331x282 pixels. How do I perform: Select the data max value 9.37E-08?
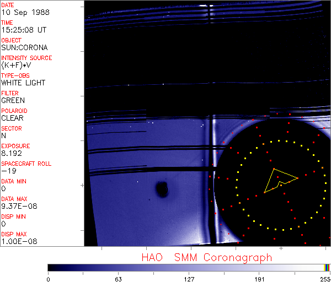(18, 206)
